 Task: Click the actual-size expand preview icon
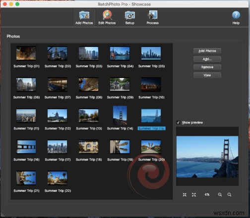(194, 195)
